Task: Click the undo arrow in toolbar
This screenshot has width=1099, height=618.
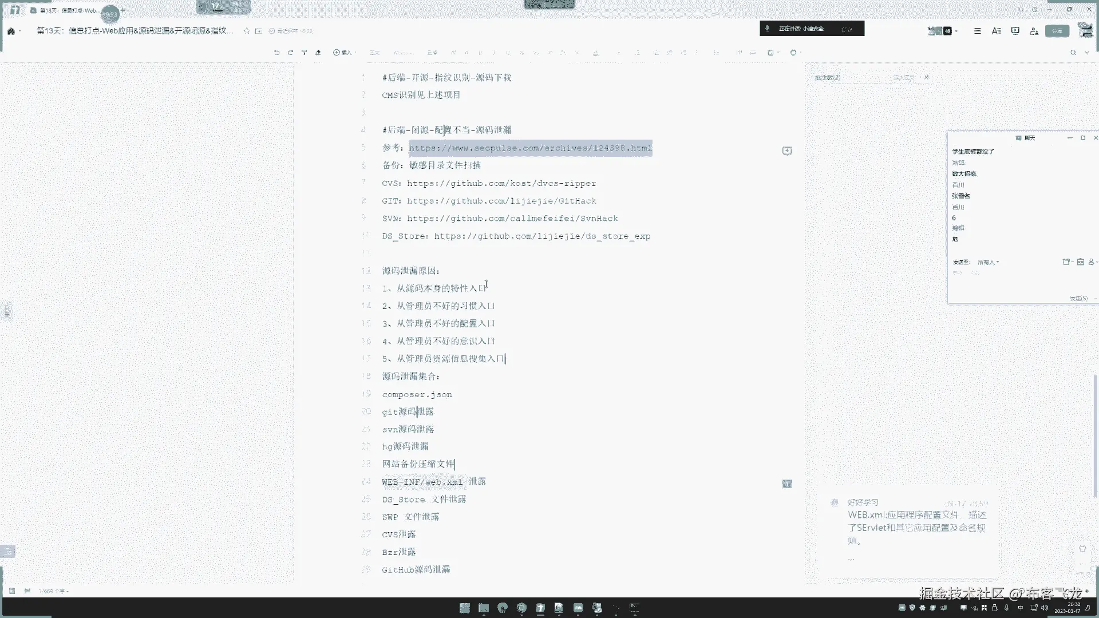Action: [x=276, y=52]
